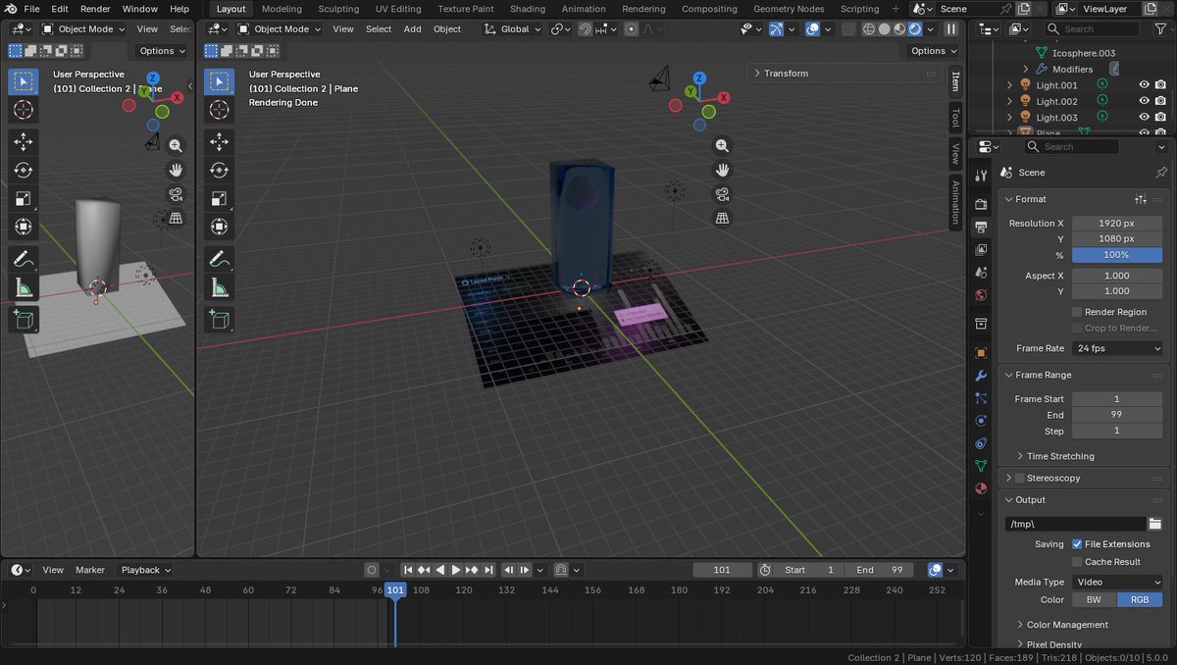The width and height of the screenshot is (1177, 665).
Task: Open the Frame Rate 24 fps dropdown
Action: tap(1117, 348)
